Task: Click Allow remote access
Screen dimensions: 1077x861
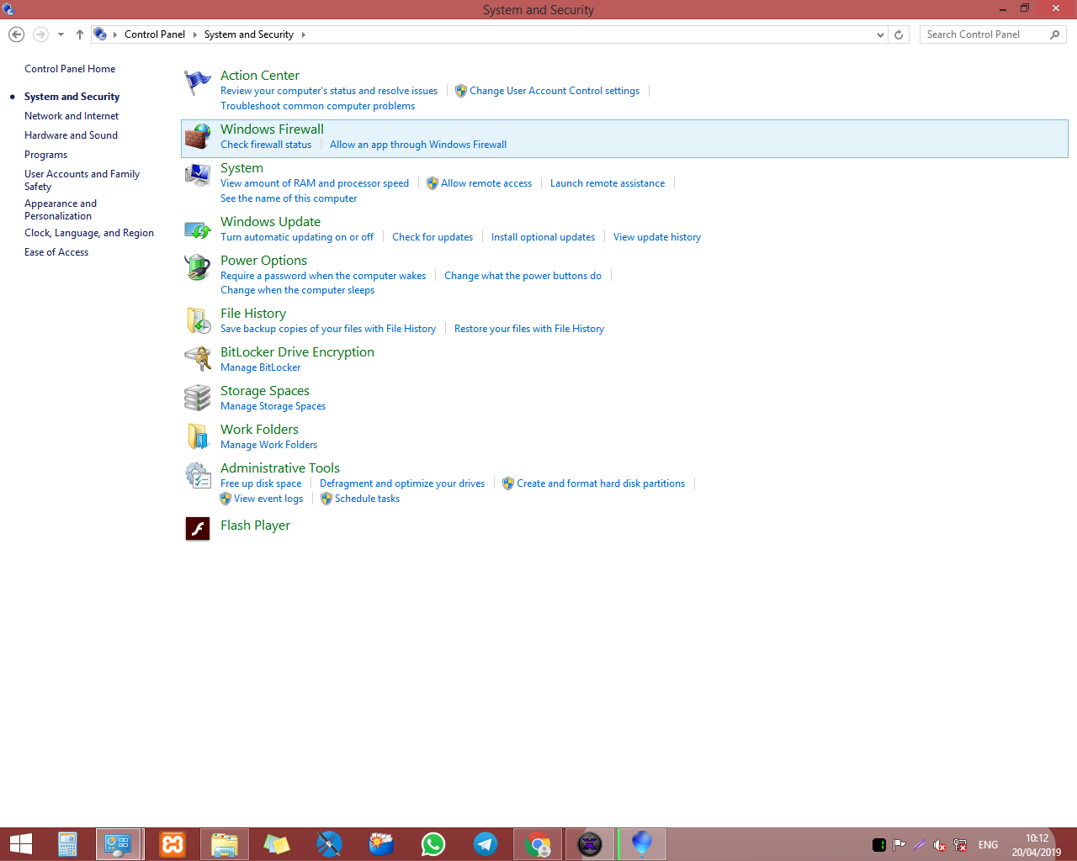Action: coord(486,183)
